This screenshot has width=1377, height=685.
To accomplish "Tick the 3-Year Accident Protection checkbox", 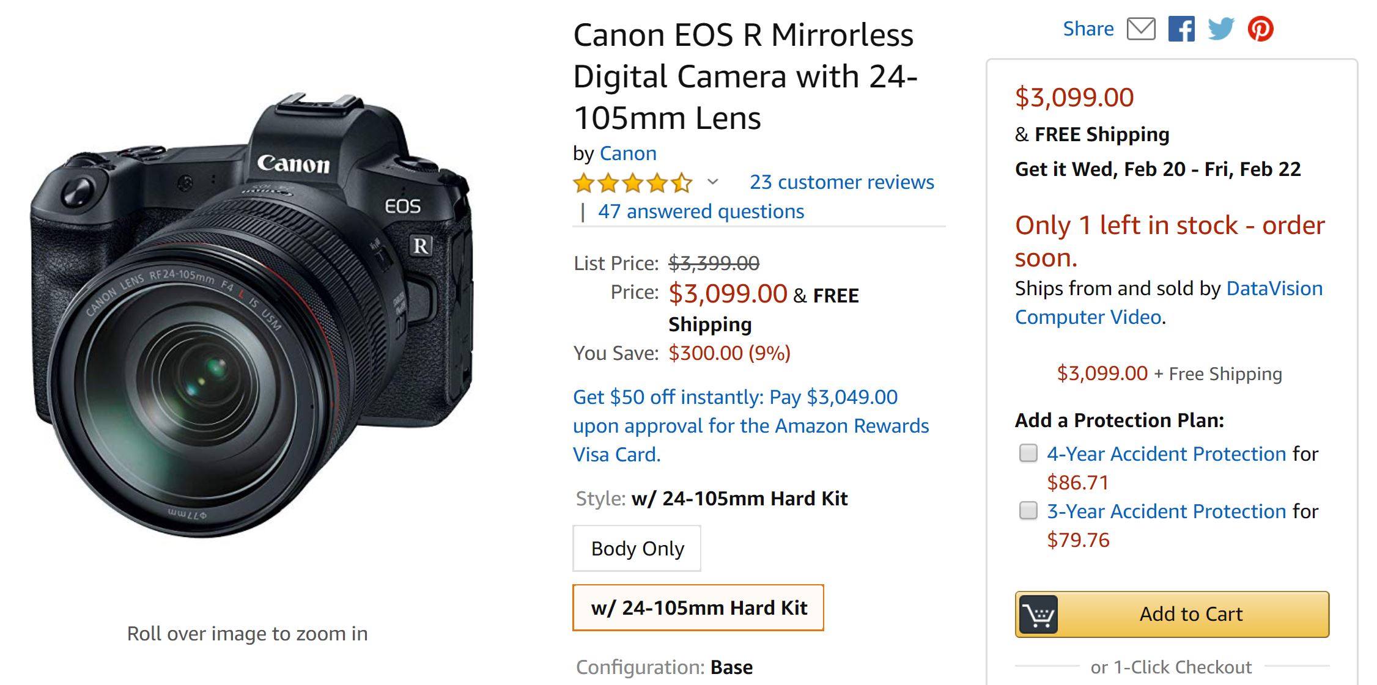I will coord(1028,510).
